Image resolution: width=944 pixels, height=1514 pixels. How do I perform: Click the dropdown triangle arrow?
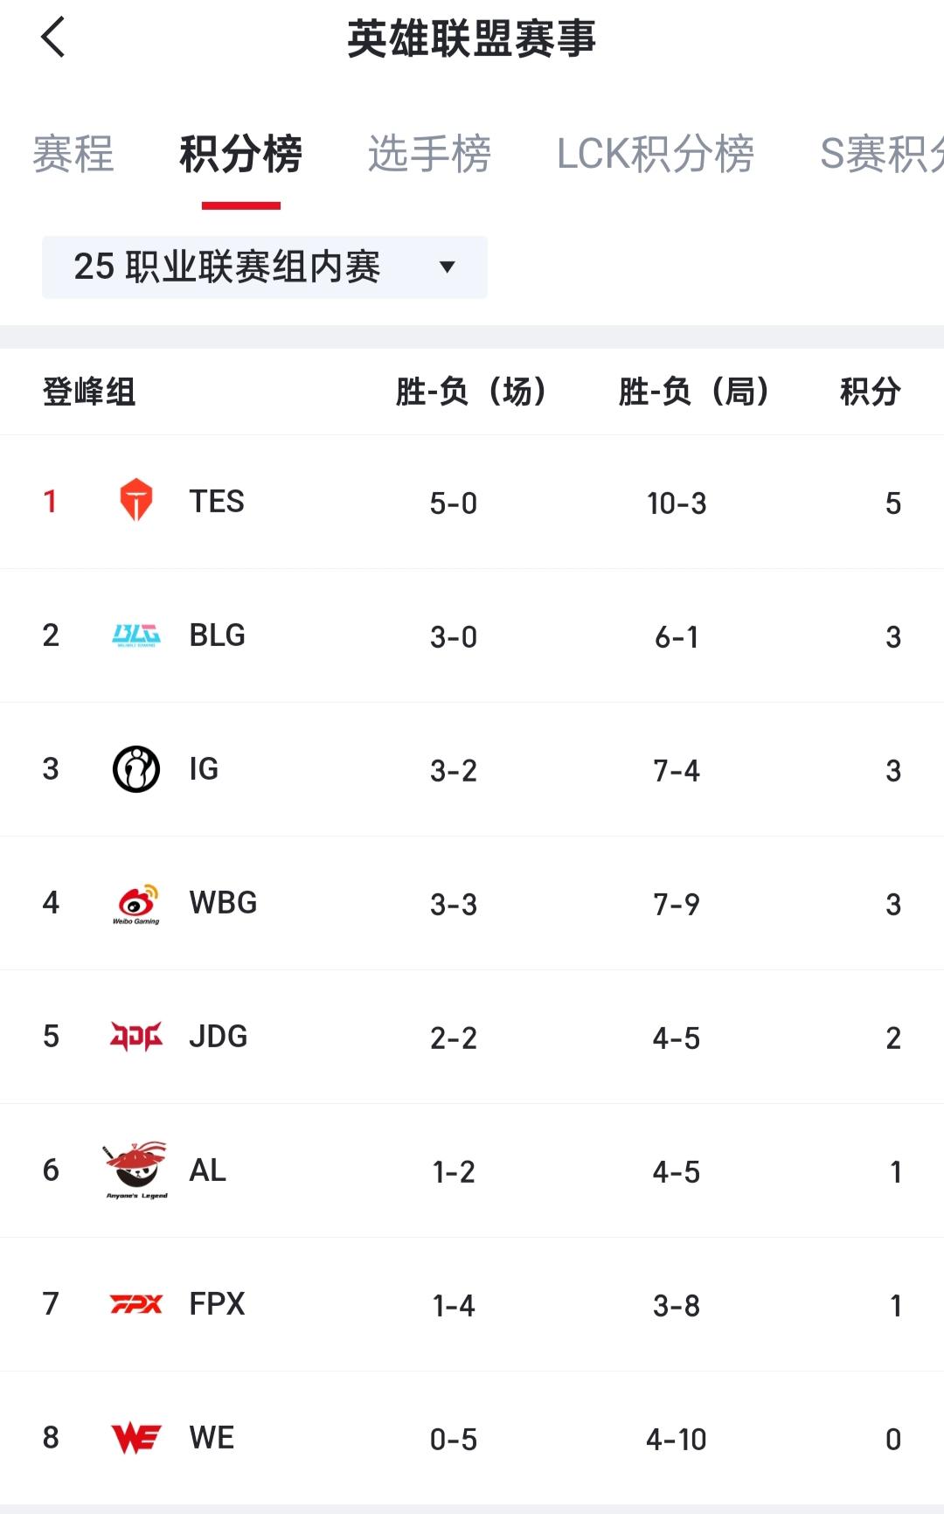(x=447, y=267)
